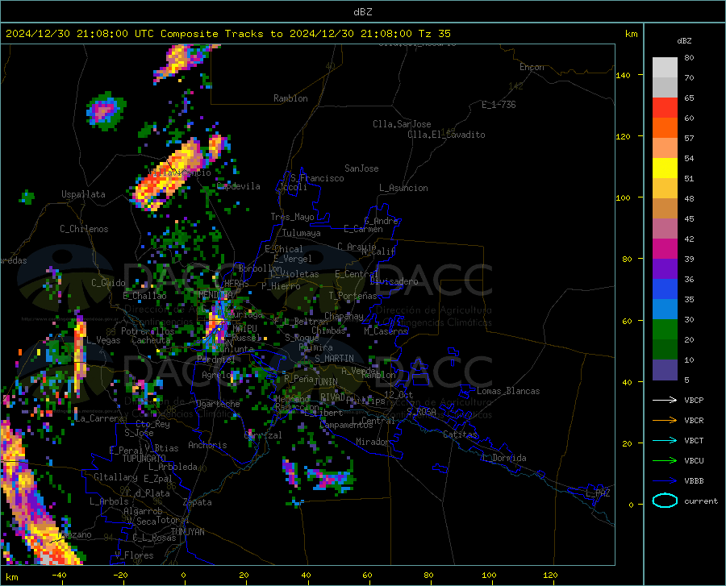The image size is (726, 586).
Task: Click the cyan VBCT arrow legend icon
Action: pyautogui.click(x=665, y=440)
